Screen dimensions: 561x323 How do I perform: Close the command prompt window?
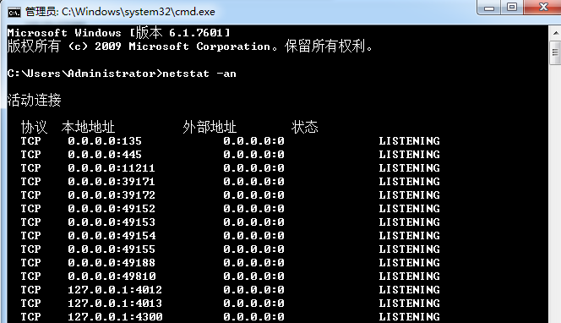coord(543,7)
